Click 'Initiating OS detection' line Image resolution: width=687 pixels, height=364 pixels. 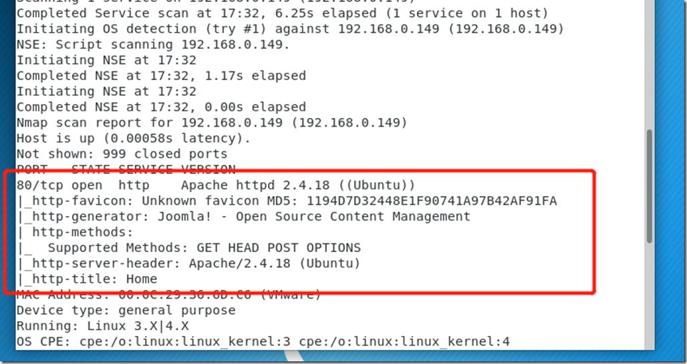tap(290, 29)
